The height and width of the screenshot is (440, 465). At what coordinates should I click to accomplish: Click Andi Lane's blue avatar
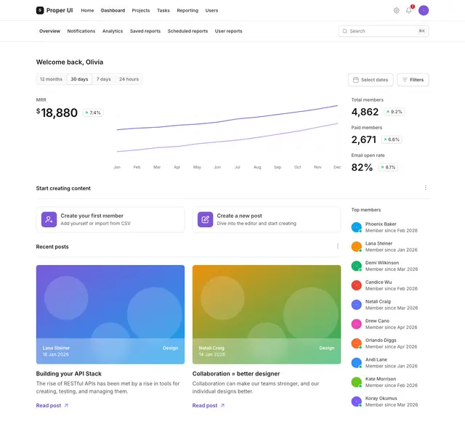[357, 362]
